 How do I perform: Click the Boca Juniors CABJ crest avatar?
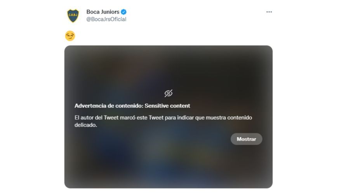[x=73, y=16]
